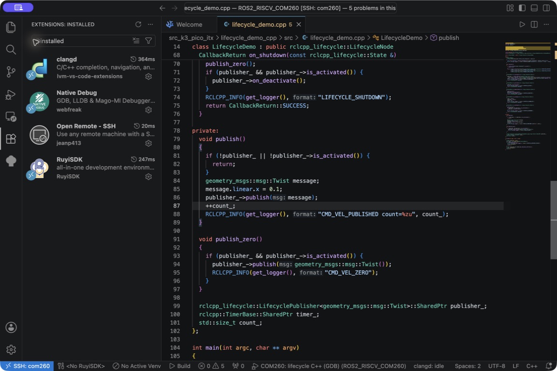This screenshot has height=371, width=557.
Task: Switch to the Welcome tab
Action: click(x=190, y=25)
